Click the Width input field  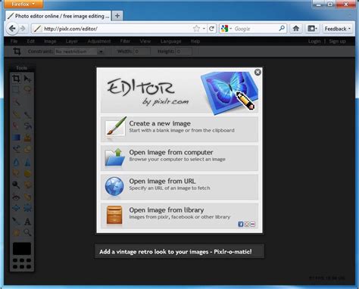click(142, 51)
